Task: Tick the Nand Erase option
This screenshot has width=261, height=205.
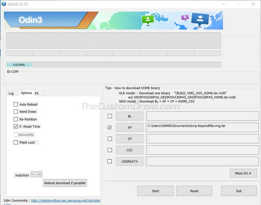Action: tap(16, 112)
